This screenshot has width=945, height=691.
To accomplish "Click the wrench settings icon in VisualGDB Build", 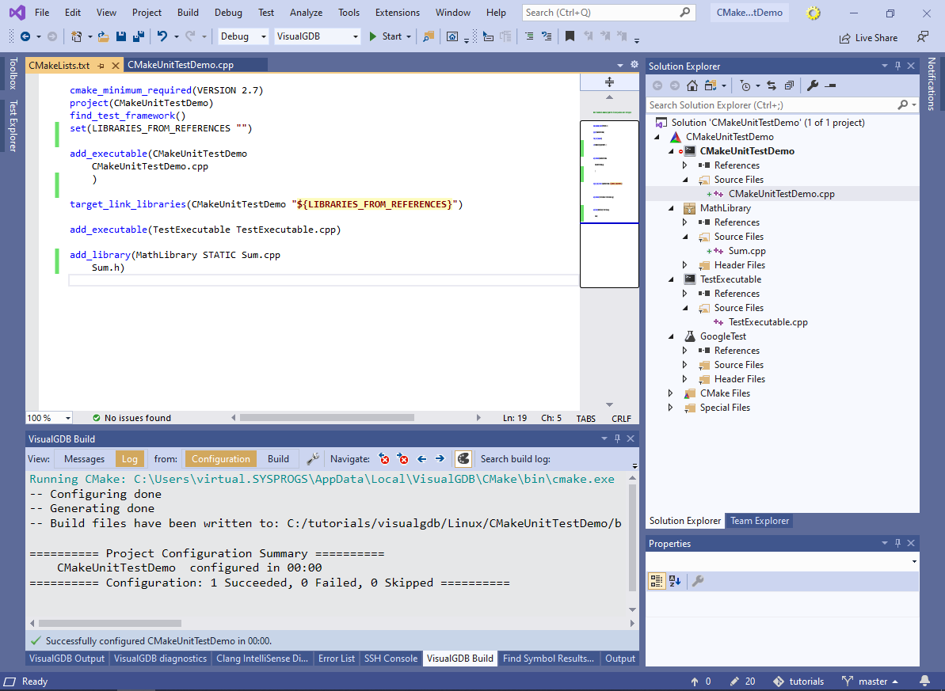I will point(313,459).
